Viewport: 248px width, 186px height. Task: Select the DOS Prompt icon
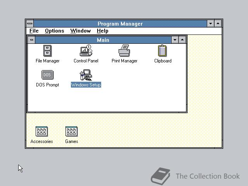47,75
